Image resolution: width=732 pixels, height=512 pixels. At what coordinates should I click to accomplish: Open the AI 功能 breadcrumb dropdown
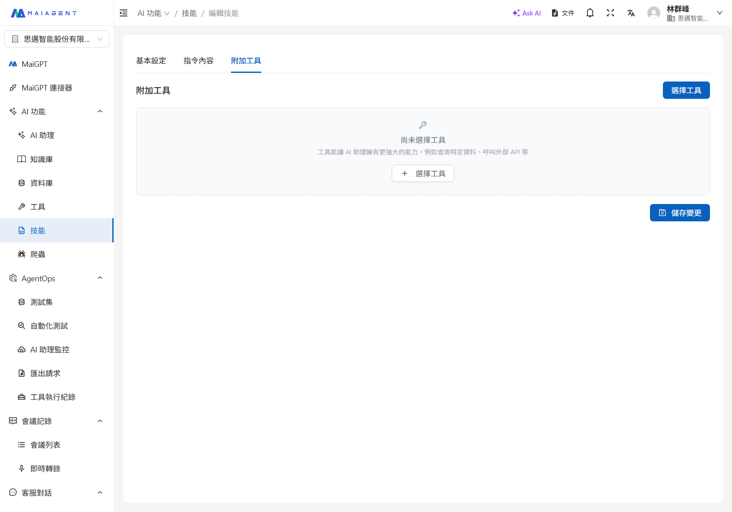point(153,13)
